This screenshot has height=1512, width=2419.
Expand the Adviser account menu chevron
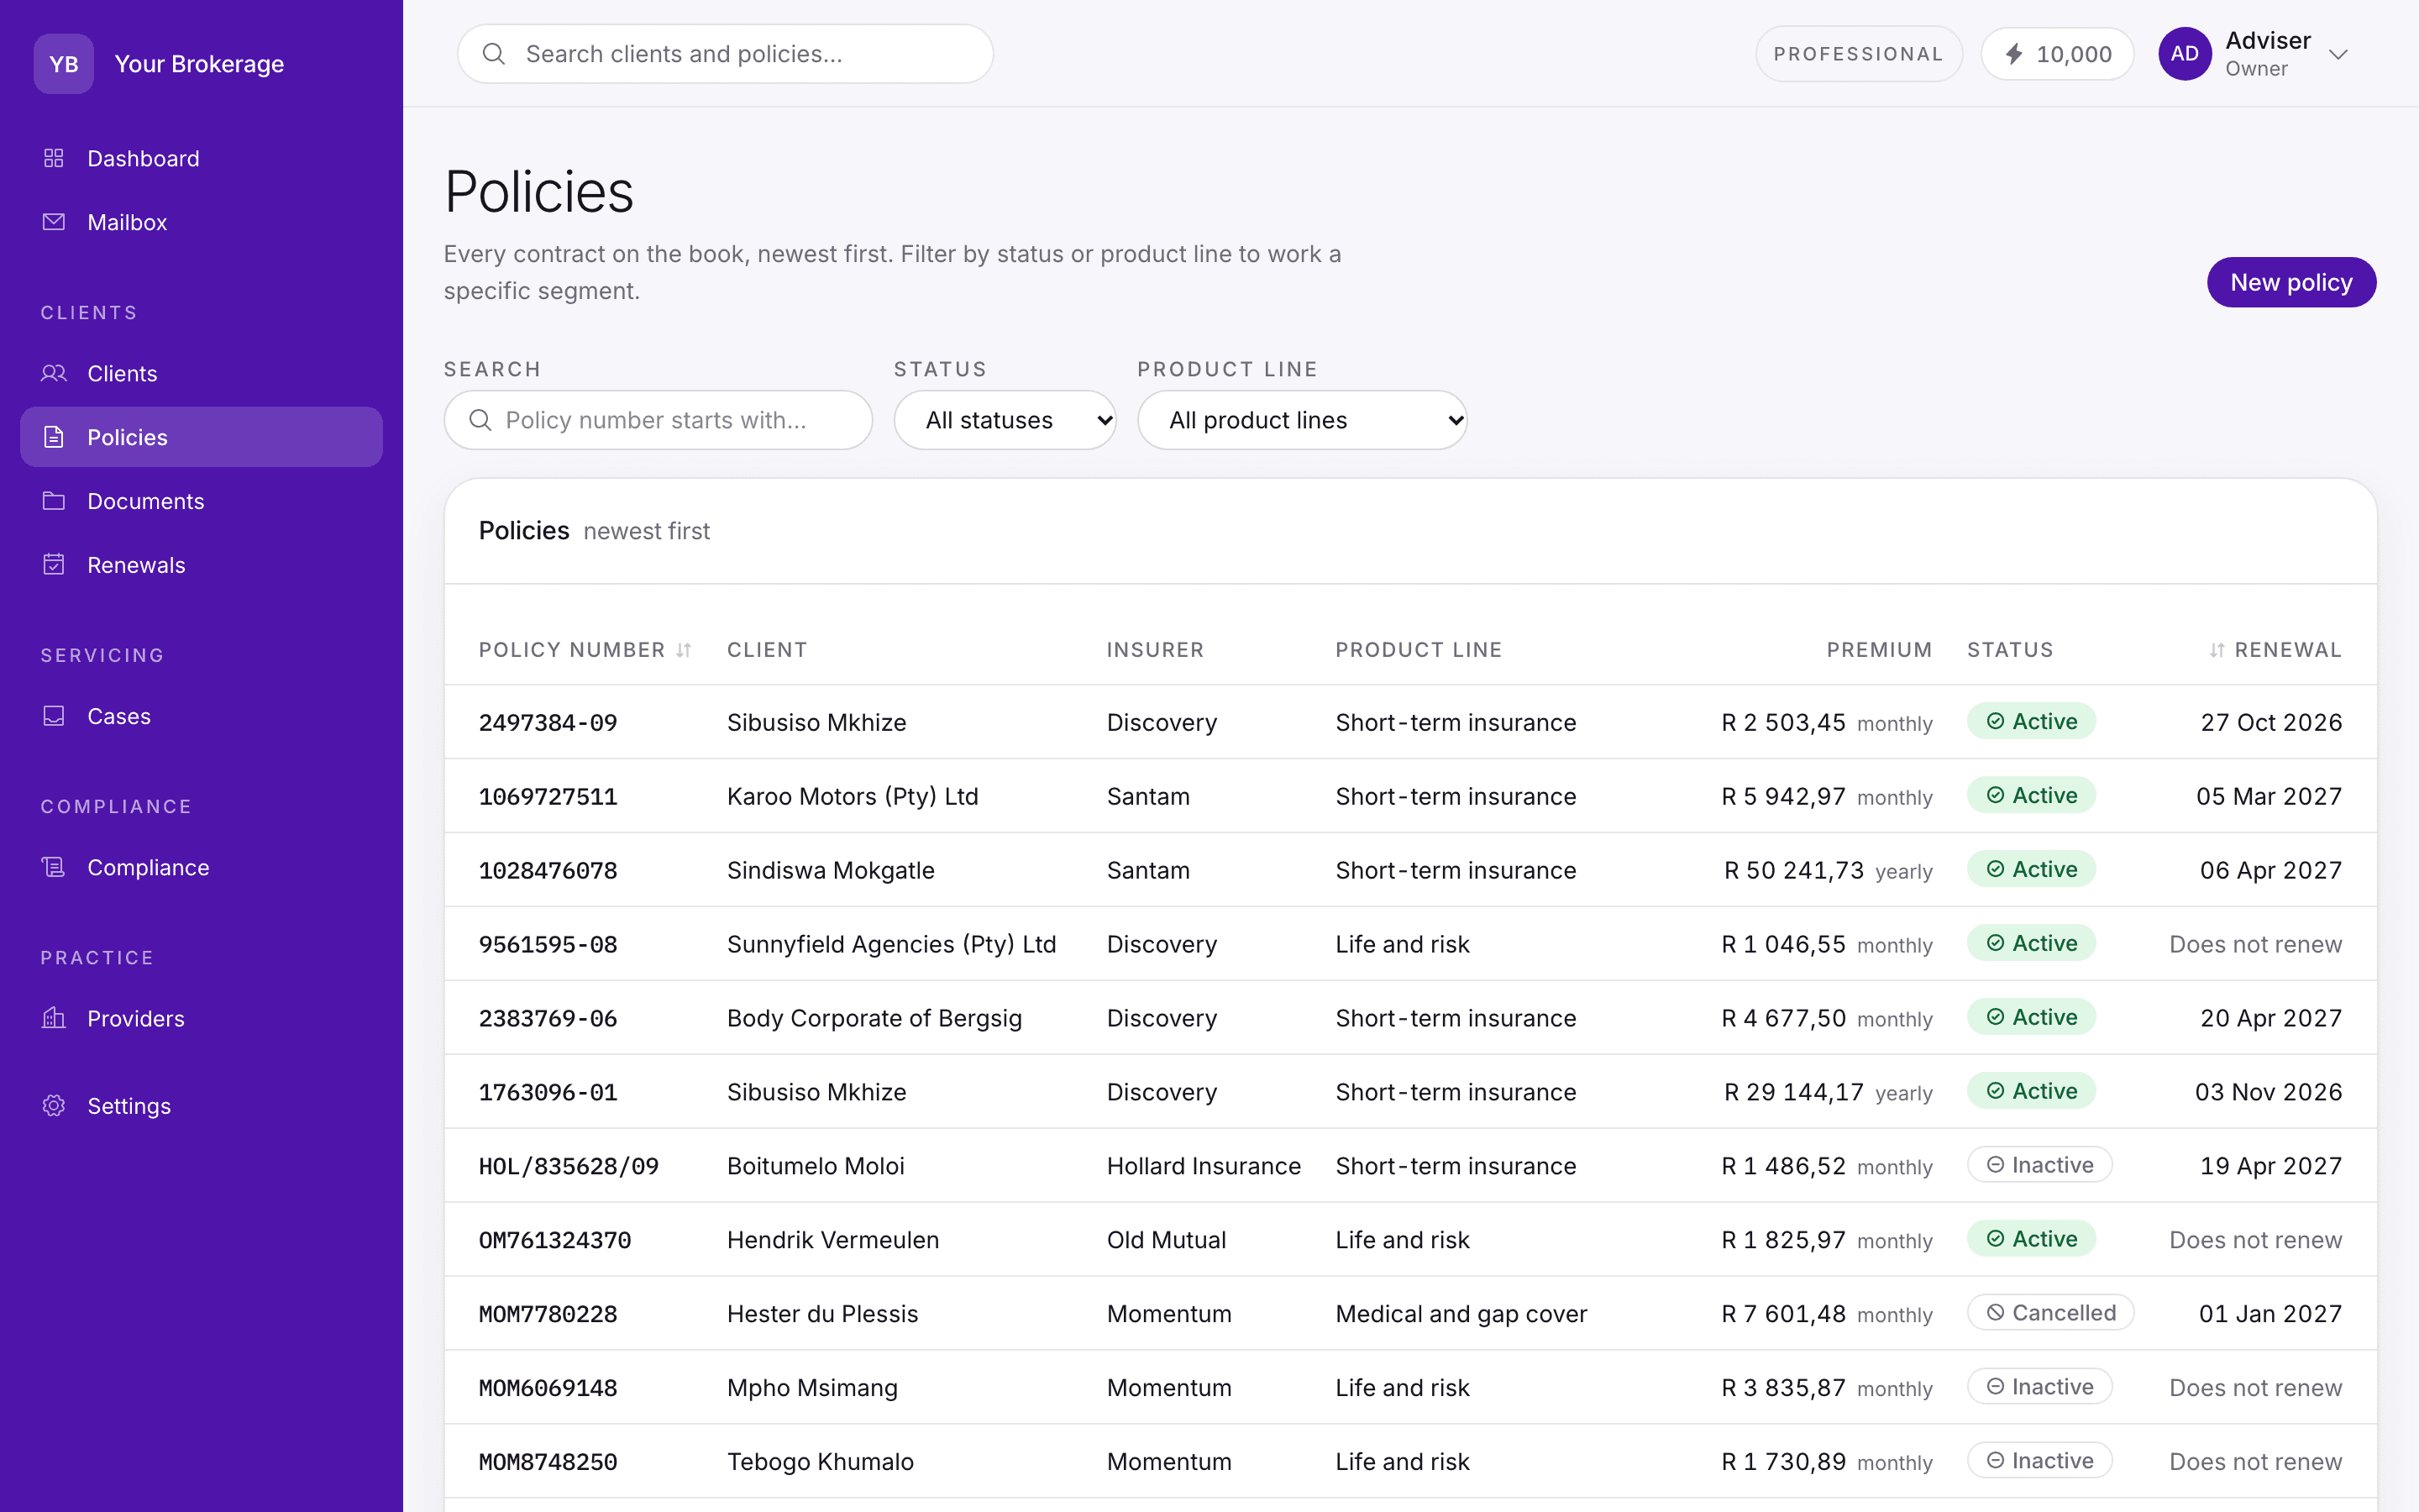point(2338,54)
